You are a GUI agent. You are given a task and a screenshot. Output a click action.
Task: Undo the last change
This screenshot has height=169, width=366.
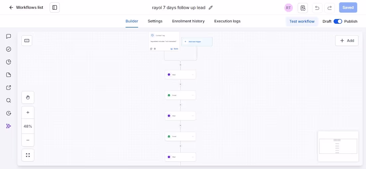click(x=317, y=8)
